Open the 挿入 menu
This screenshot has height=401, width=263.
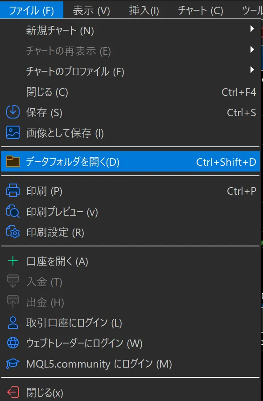(x=144, y=10)
